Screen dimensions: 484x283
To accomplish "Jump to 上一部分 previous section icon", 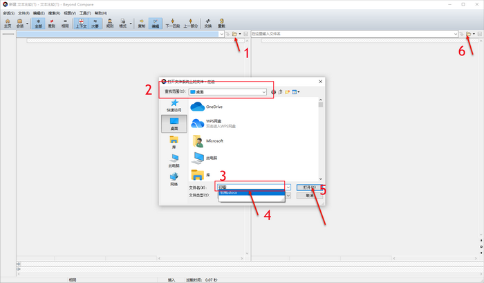I will click(190, 23).
